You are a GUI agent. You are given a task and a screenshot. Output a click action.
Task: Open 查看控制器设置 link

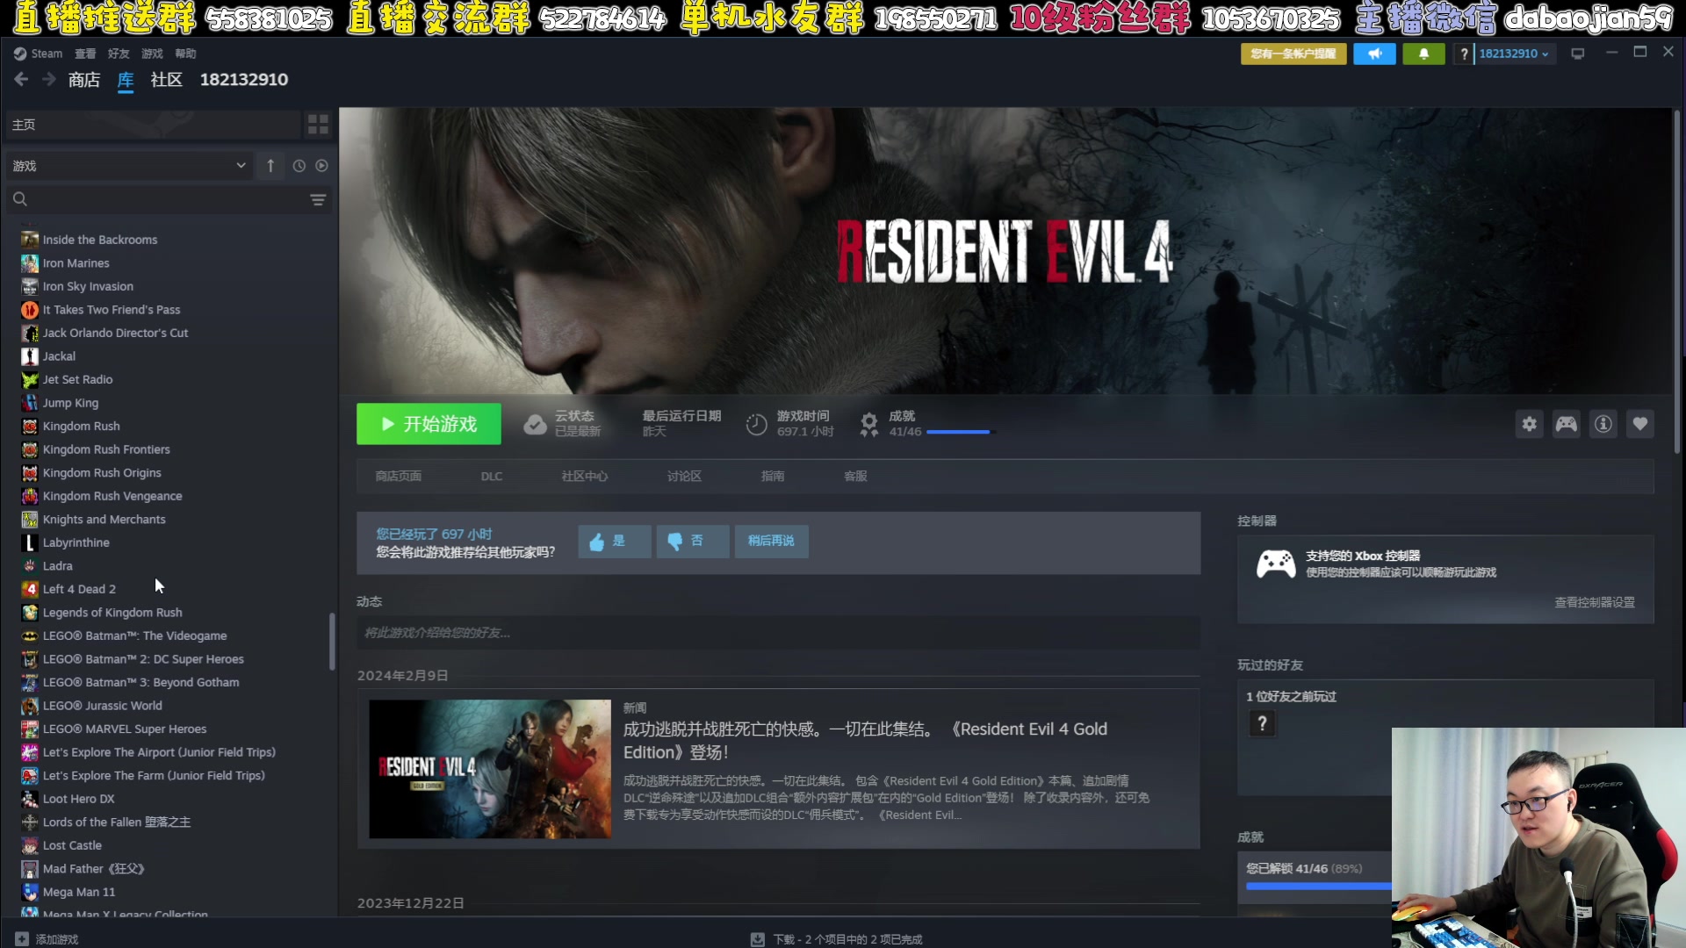(1595, 603)
